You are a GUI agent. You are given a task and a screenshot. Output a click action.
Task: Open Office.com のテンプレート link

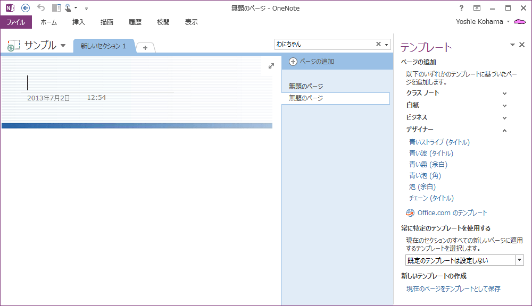(452, 213)
